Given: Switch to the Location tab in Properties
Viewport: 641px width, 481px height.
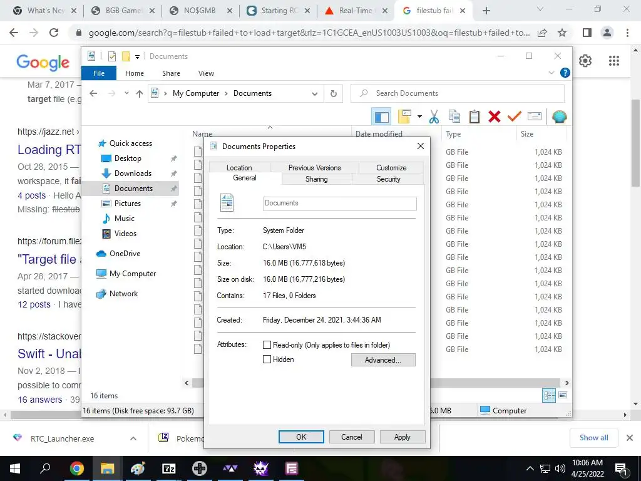Looking at the screenshot, I should coord(239,167).
